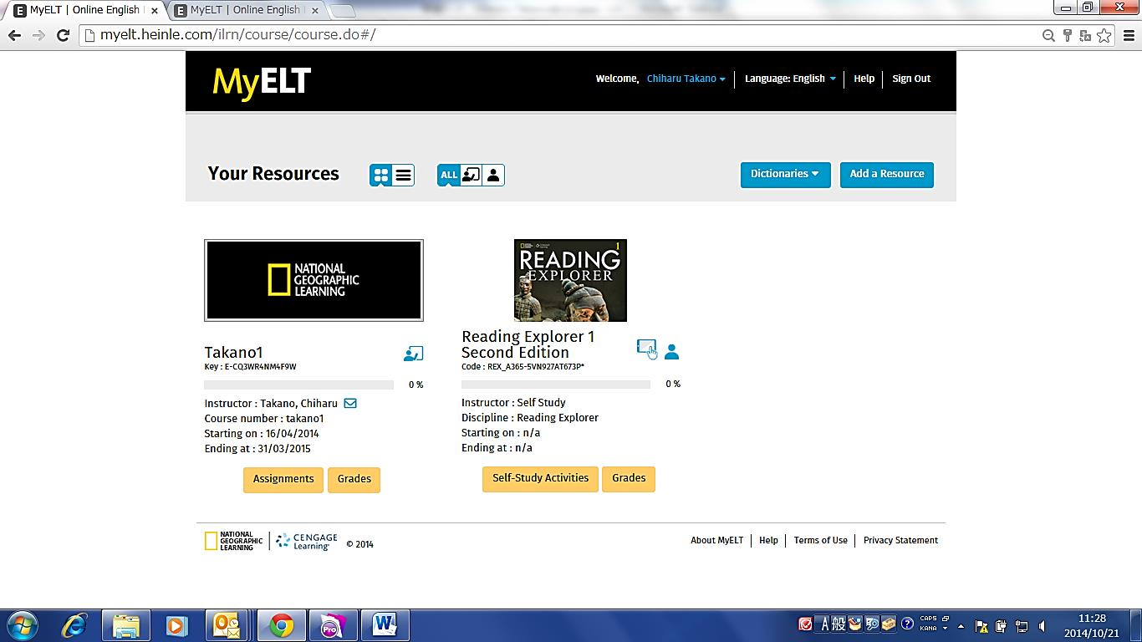Switch to list view of resources
1142x642 pixels.
[403, 175]
